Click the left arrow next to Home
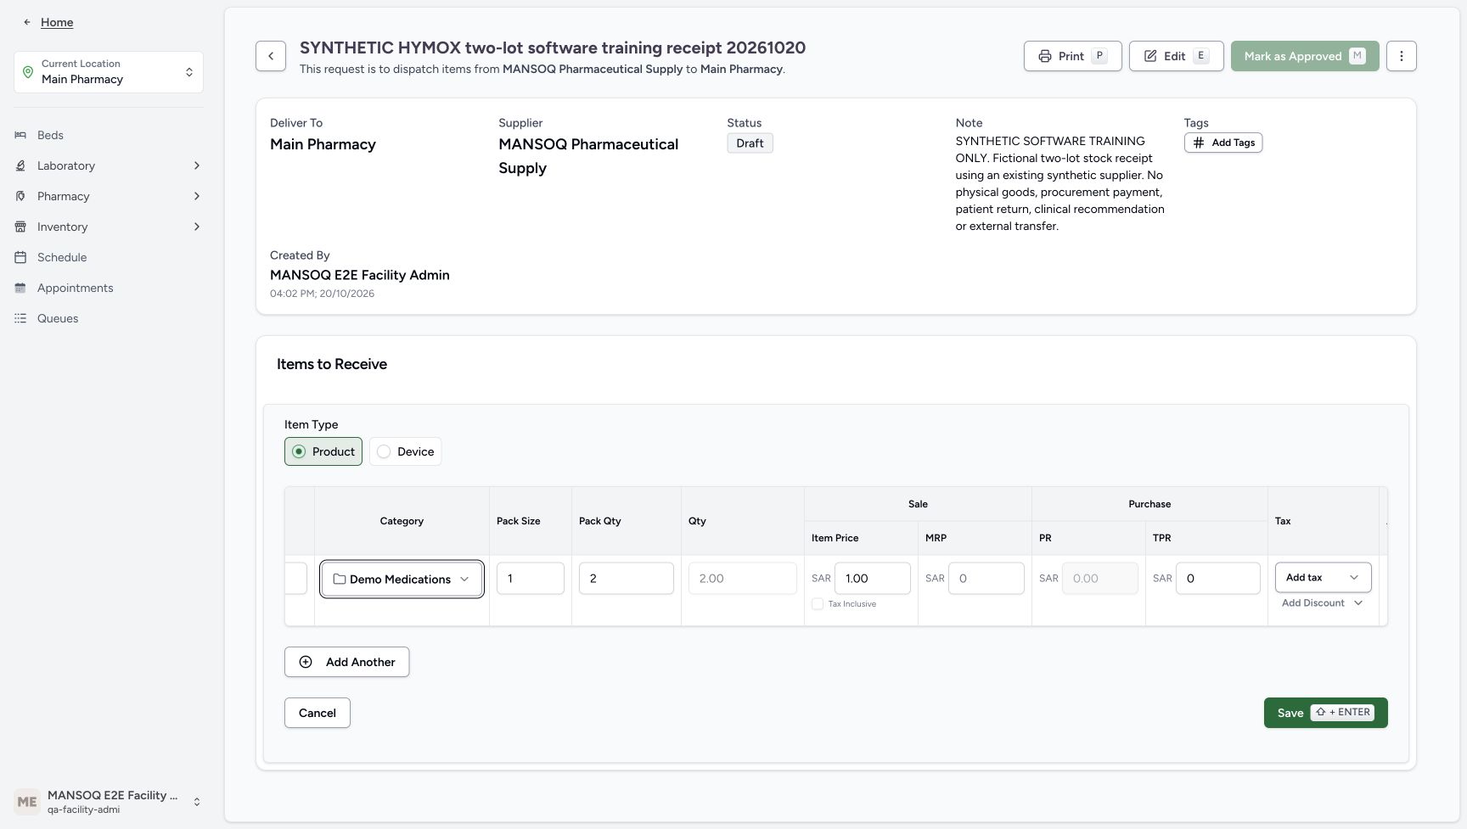 tap(27, 22)
